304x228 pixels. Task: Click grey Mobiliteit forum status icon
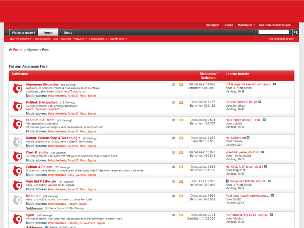pyautogui.click(x=18, y=200)
